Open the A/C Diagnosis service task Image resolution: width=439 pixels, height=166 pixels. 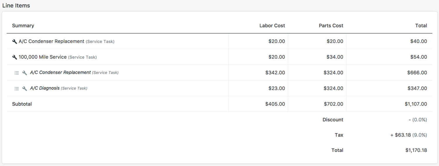click(x=45, y=88)
